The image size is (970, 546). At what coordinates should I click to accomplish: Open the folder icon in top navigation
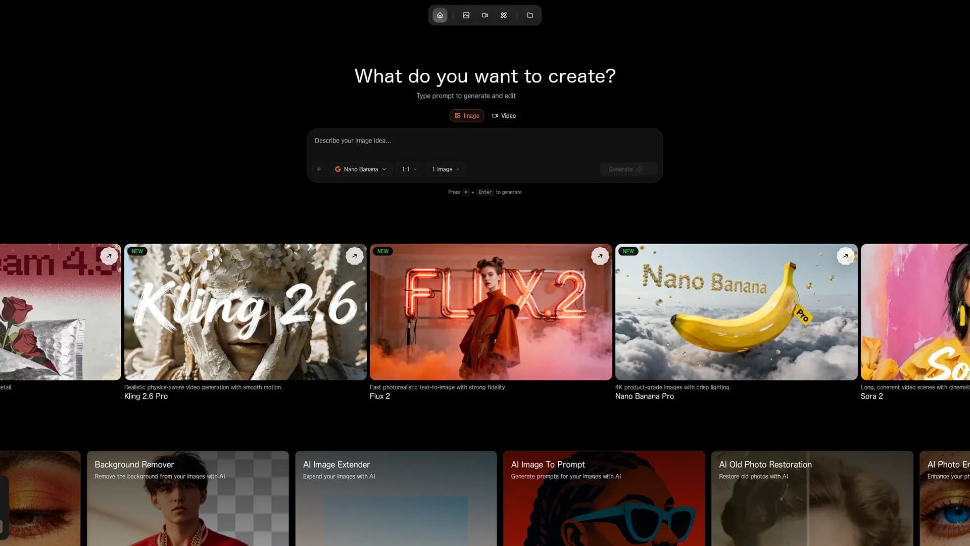(x=529, y=15)
